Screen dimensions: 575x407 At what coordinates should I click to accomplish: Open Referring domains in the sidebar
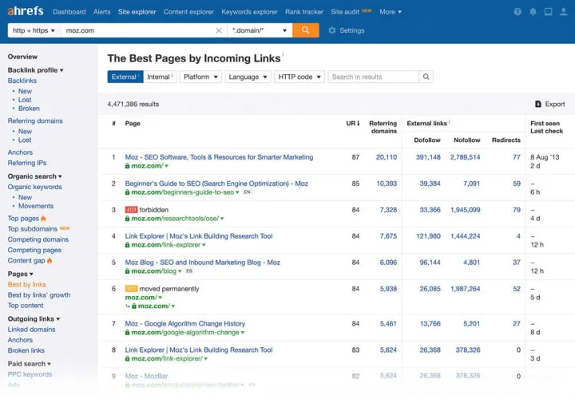tap(35, 121)
